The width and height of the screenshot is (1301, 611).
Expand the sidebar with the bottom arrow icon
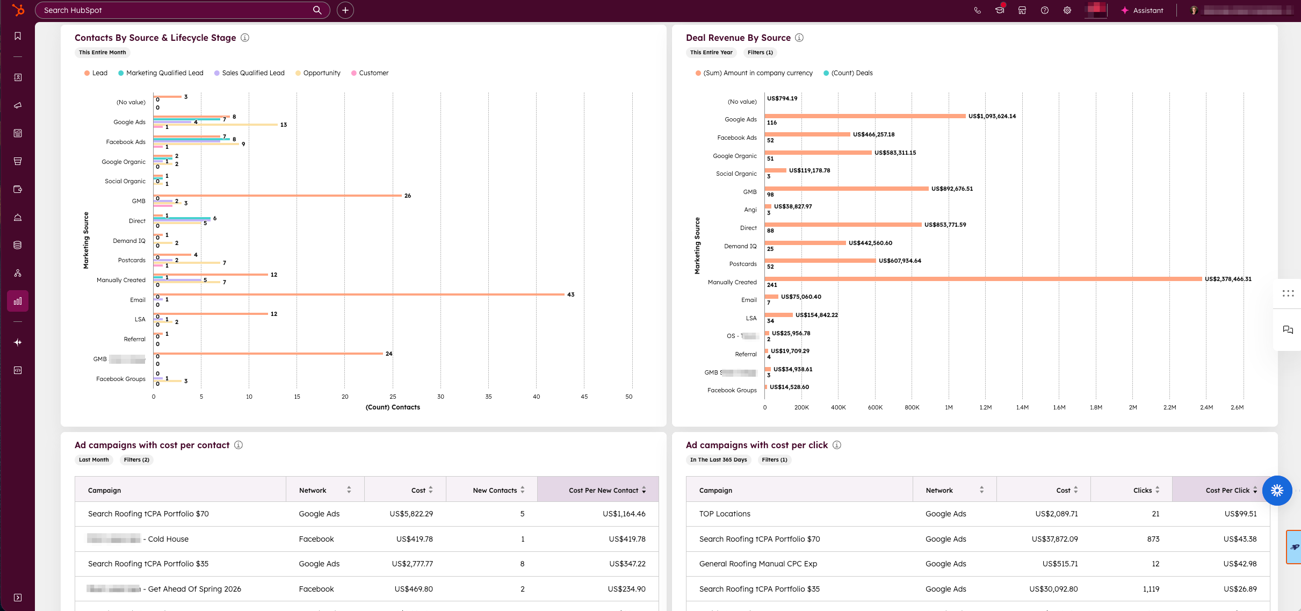pos(18,598)
